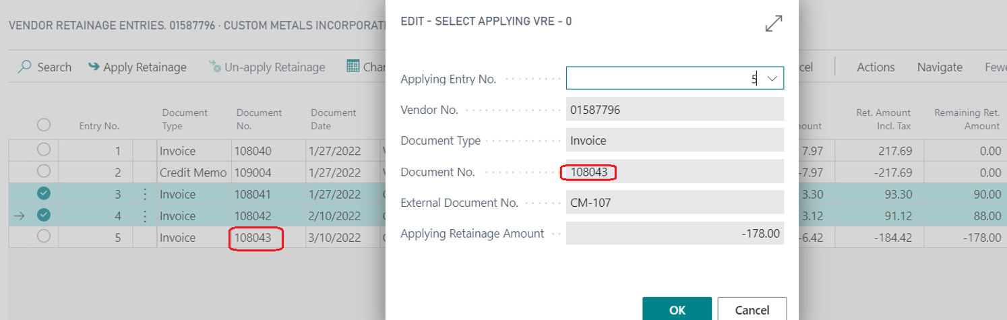Open the row menu for entry 3

tap(144, 195)
